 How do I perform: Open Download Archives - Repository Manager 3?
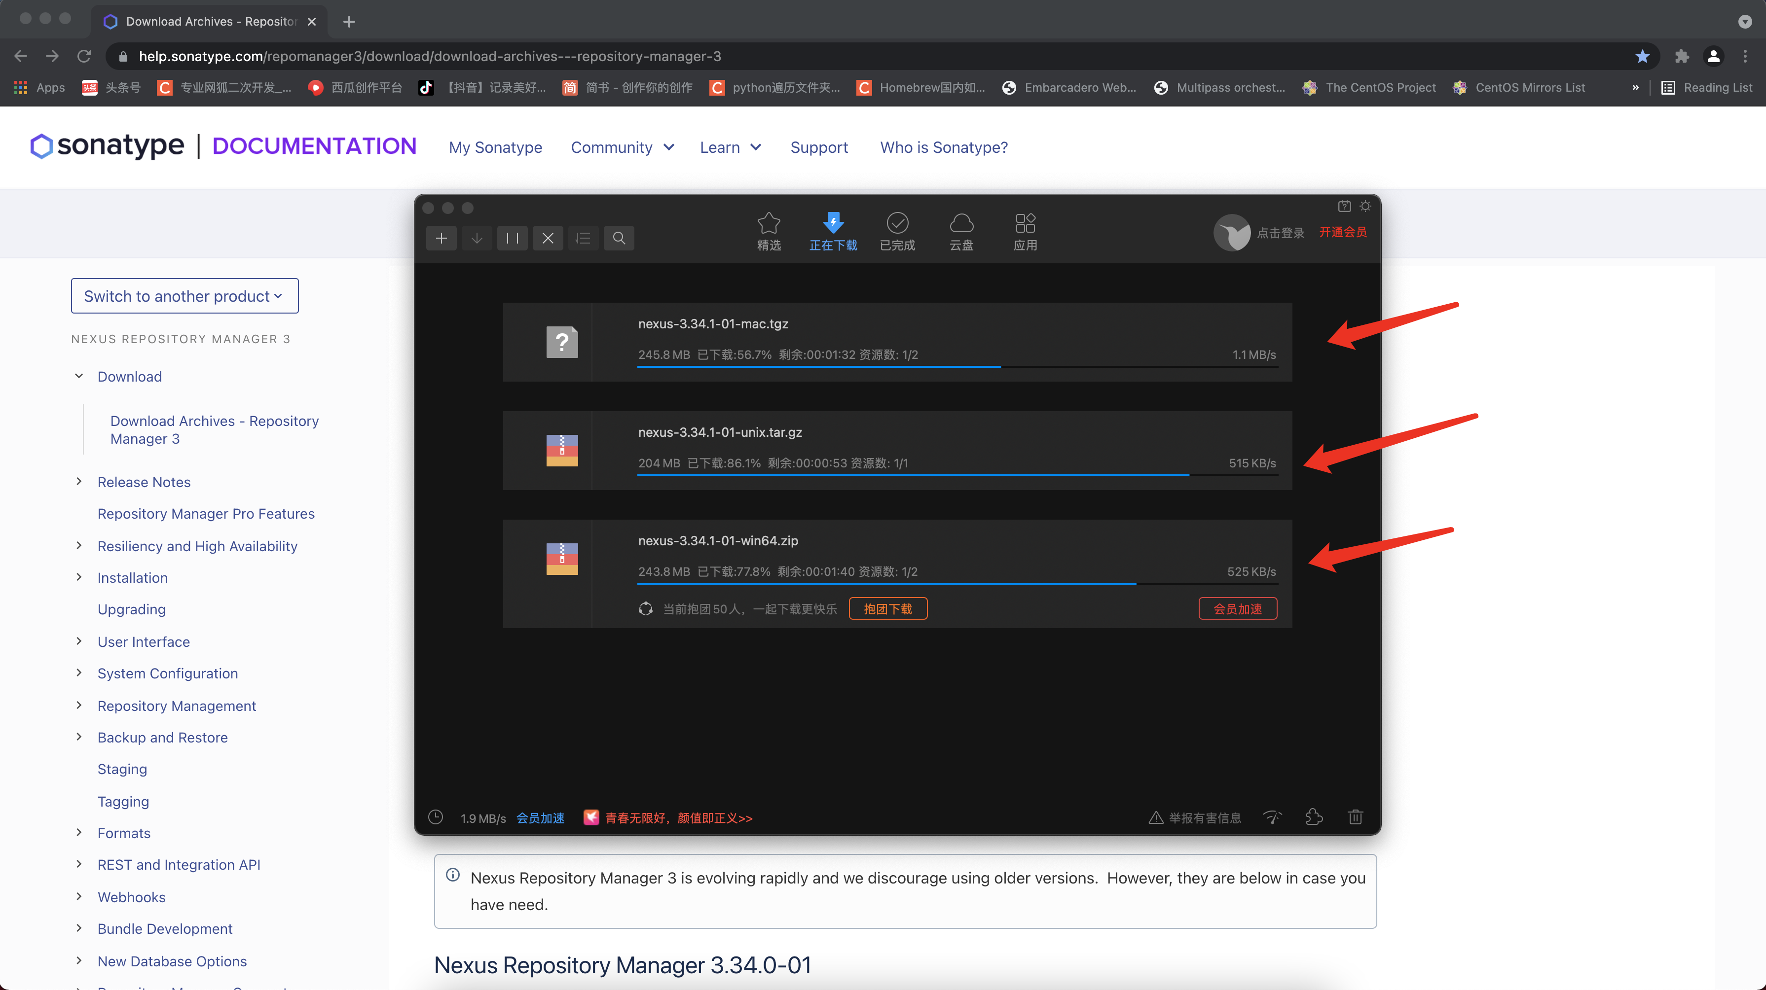point(215,429)
